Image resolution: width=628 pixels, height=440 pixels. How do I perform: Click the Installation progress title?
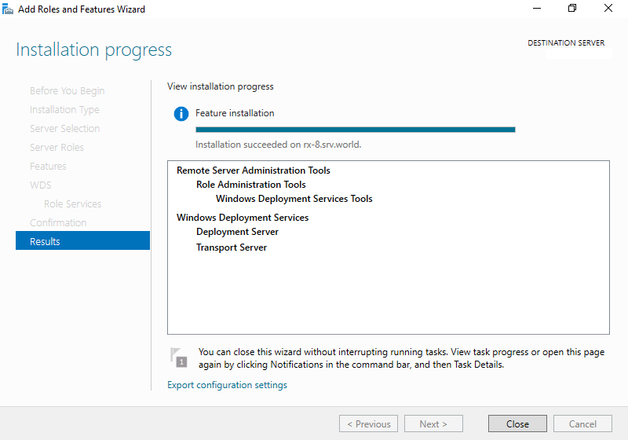93,50
